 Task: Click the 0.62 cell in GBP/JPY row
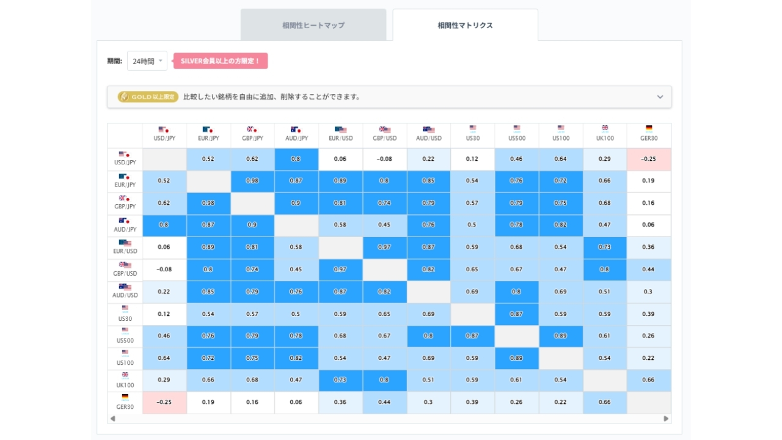pos(164,203)
